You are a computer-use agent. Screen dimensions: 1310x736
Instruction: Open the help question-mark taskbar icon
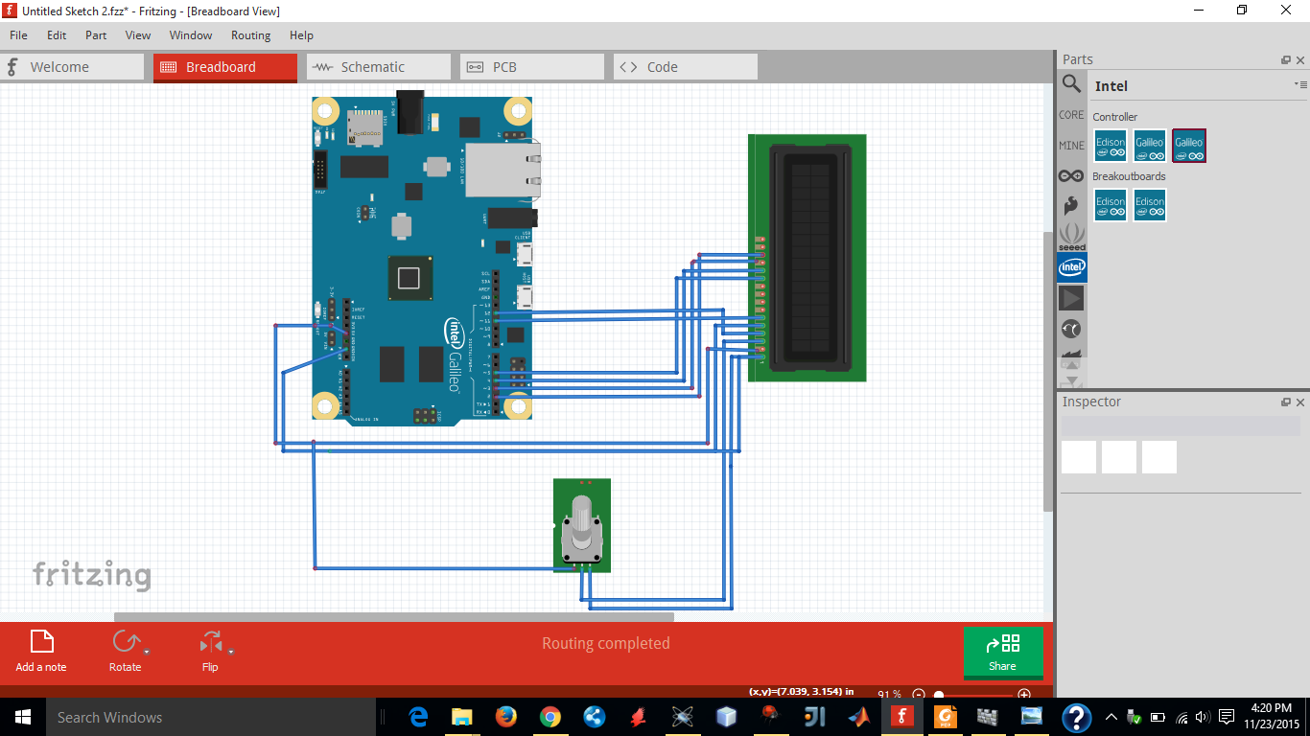pos(1076,717)
